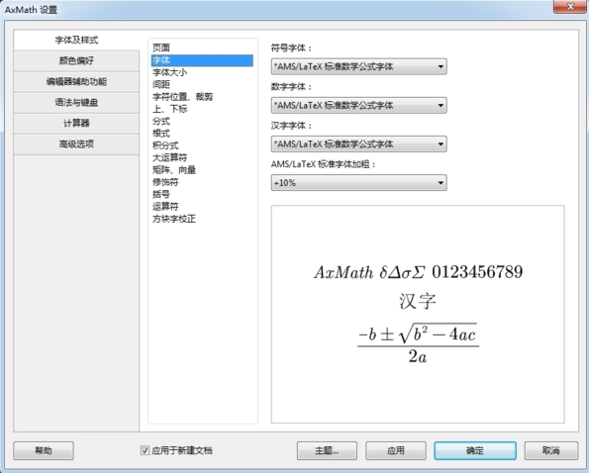
Task: Open the 数字字体 dropdown
Action: (358, 105)
